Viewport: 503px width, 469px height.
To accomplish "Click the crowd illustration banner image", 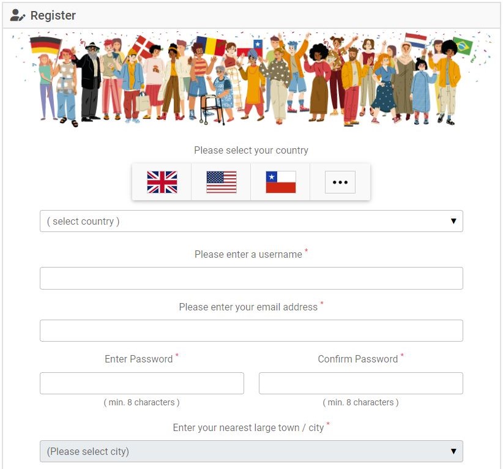I will point(251,78).
